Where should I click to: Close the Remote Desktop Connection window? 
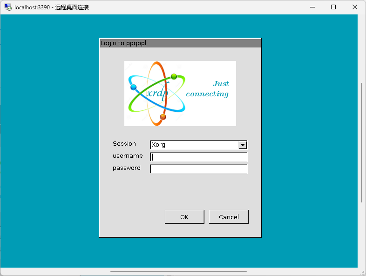[x=354, y=7]
